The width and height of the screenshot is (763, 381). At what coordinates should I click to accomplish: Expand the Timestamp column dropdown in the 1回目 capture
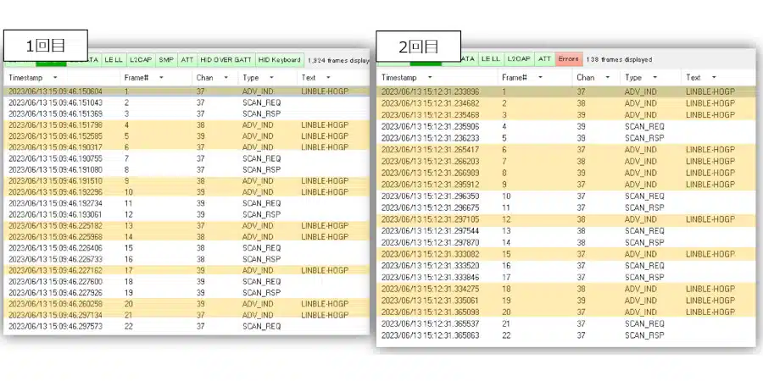tap(55, 78)
